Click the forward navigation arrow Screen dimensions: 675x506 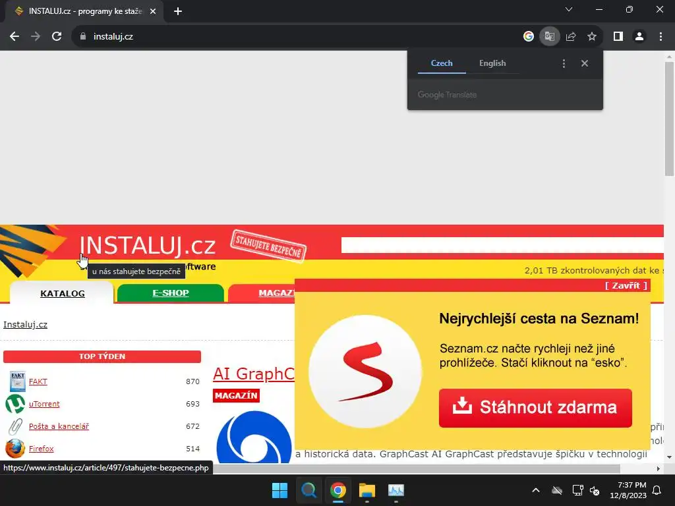(x=36, y=37)
